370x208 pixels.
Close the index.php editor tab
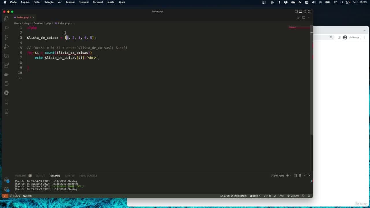(x=34, y=18)
